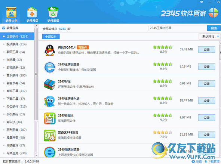Select 图形图像 (307) category
This screenshot has height=164, width=221.
[x=17, y=130]
